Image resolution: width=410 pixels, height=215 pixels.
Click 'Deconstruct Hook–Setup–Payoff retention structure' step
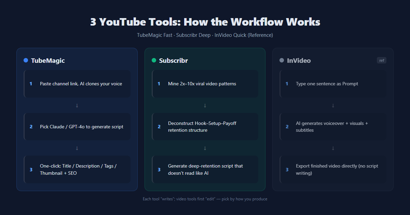coord(205,127)
